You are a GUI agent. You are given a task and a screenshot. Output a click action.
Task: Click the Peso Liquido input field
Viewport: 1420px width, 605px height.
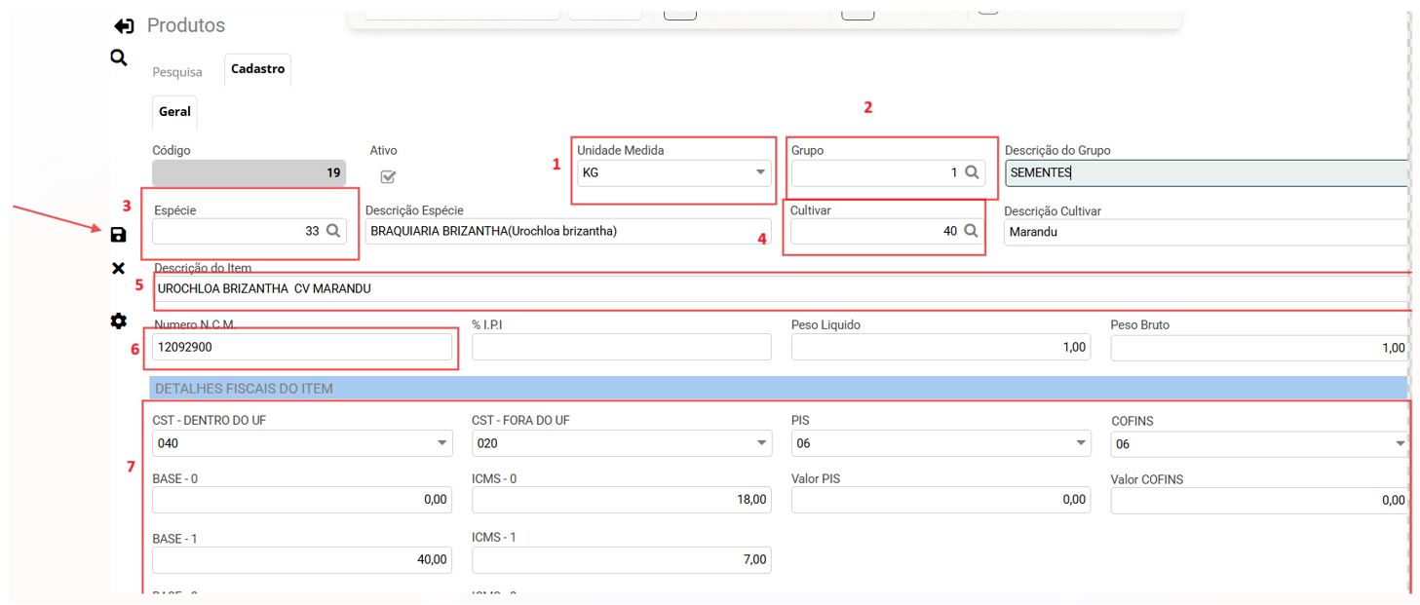coord(940,347)
